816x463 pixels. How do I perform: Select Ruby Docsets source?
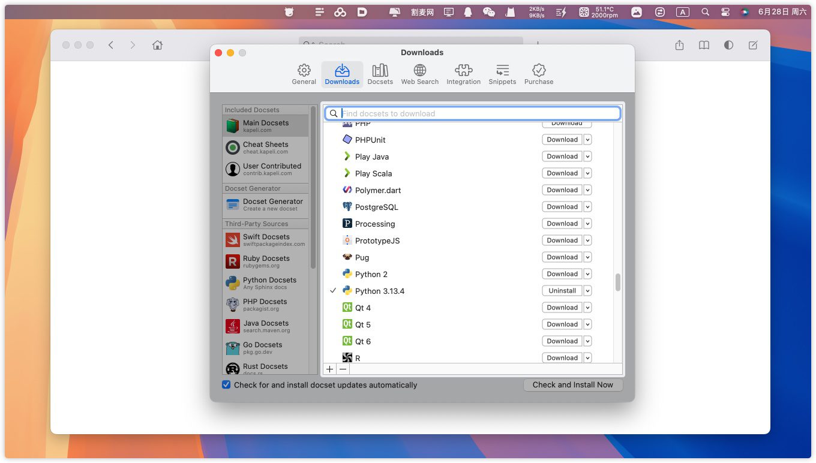click(265, 261)
